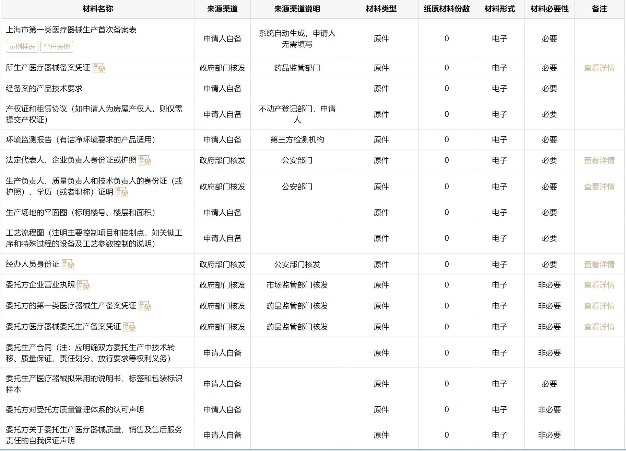Screen dimensions: 626x451
Task: Click 必要 in 委托生产医疗器械拟采用的说明书 row
Action: (549, 384)
